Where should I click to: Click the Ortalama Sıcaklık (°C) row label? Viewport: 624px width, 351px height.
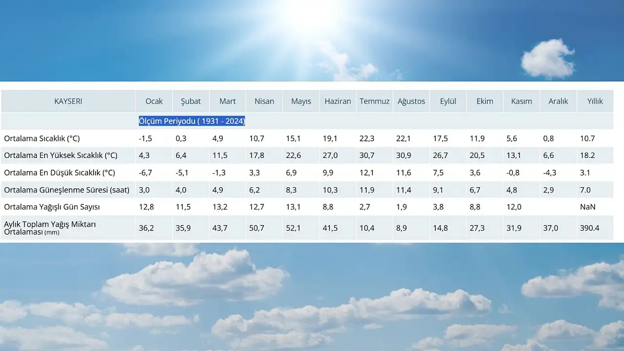(x=42, y=138)
